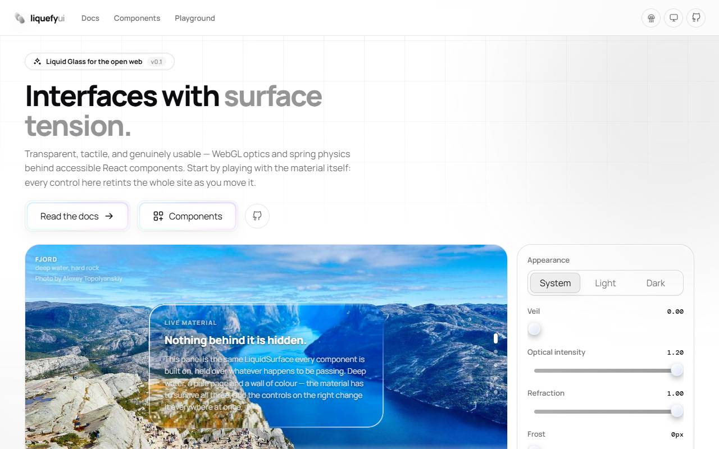Click the Veil value "0.00"
This screenshot has height=449, width=719.
tap(675, 311)
